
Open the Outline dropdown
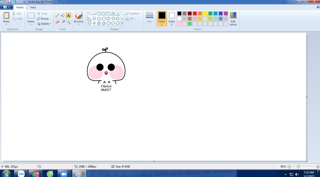[133, 14]
